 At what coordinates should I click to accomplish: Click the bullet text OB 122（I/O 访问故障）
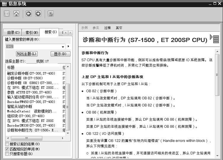[105, 134]
